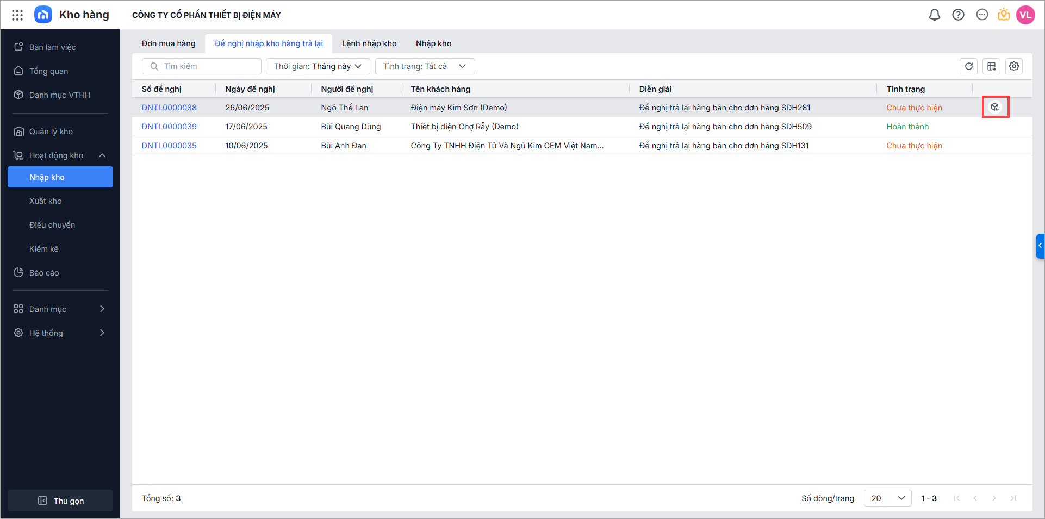
Task: Click customer Điện máy Kim Sơn (Demo)
Action: click(459, 108)
